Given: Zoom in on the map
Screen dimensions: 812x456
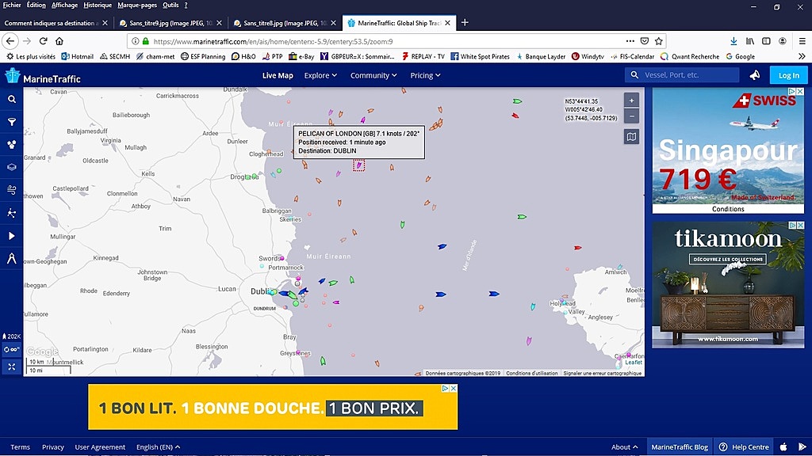Looking at the screenshot, I should click(x=631, y=101).
